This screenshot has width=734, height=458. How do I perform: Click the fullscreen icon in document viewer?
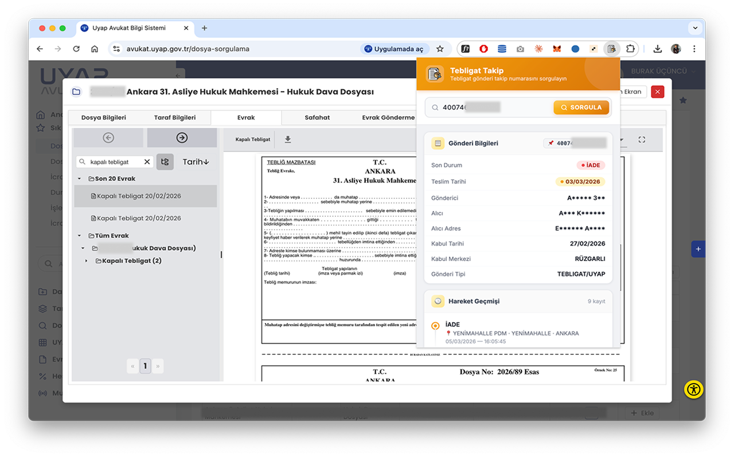click(642, 139)
